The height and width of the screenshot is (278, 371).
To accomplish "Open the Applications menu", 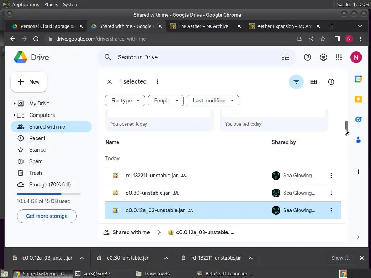I will point(26,4).
